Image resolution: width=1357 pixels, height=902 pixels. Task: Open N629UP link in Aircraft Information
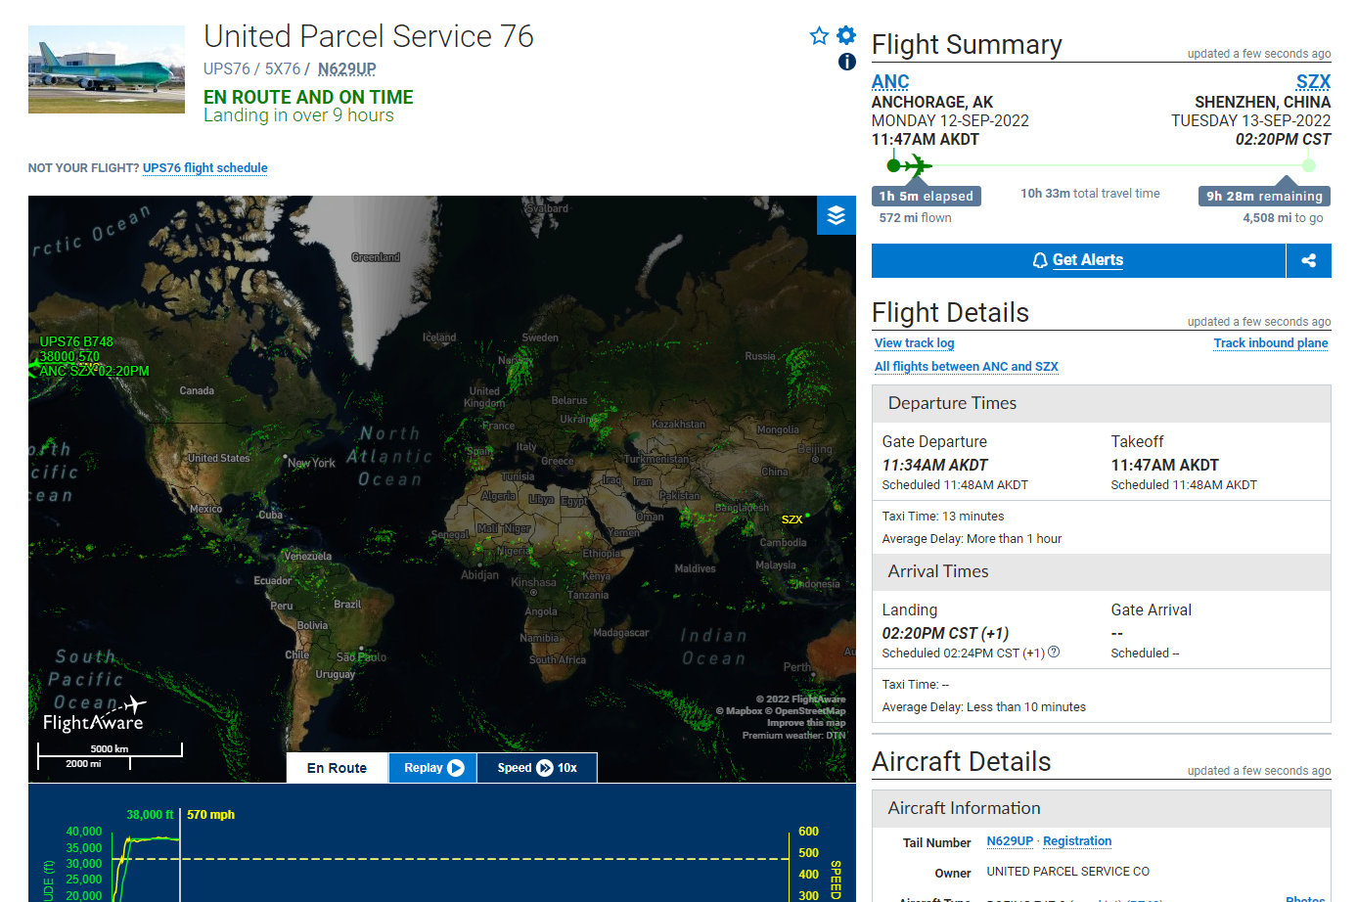coord(1010,841)
